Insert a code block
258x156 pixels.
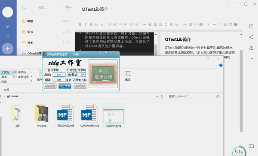coord(196,24)
